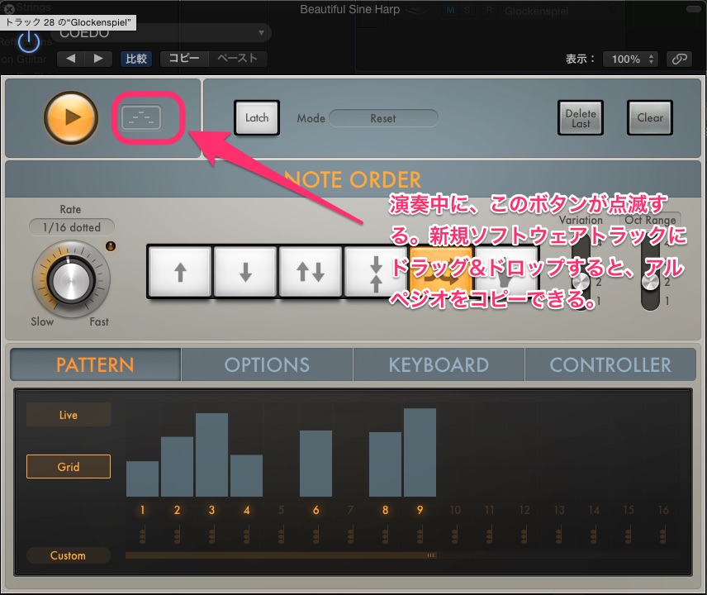Toggle the plug-in power button
707x595 pixels.
click(x=28, y=41)
